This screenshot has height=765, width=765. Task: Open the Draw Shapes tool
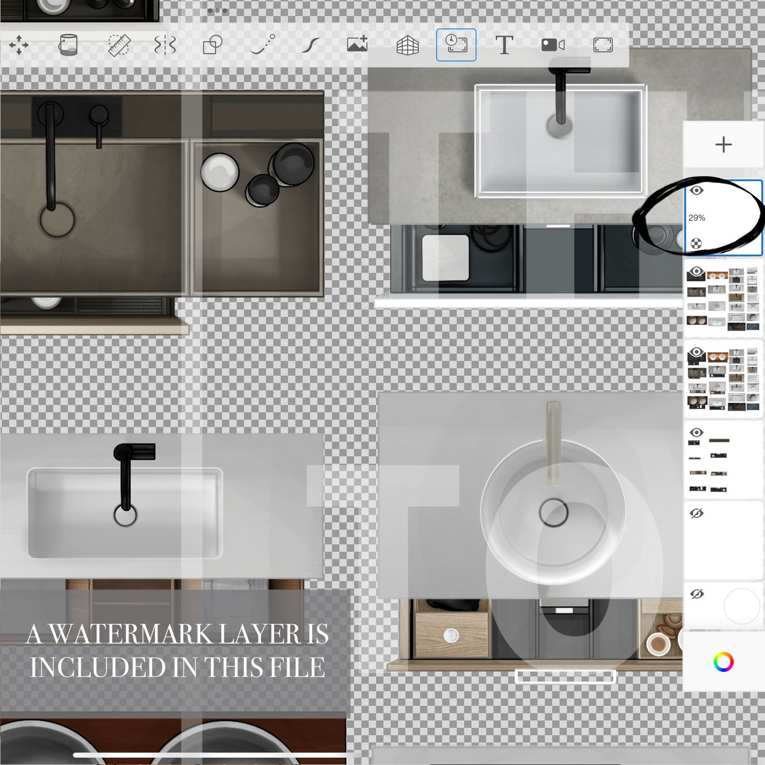(x=213, y=46)
